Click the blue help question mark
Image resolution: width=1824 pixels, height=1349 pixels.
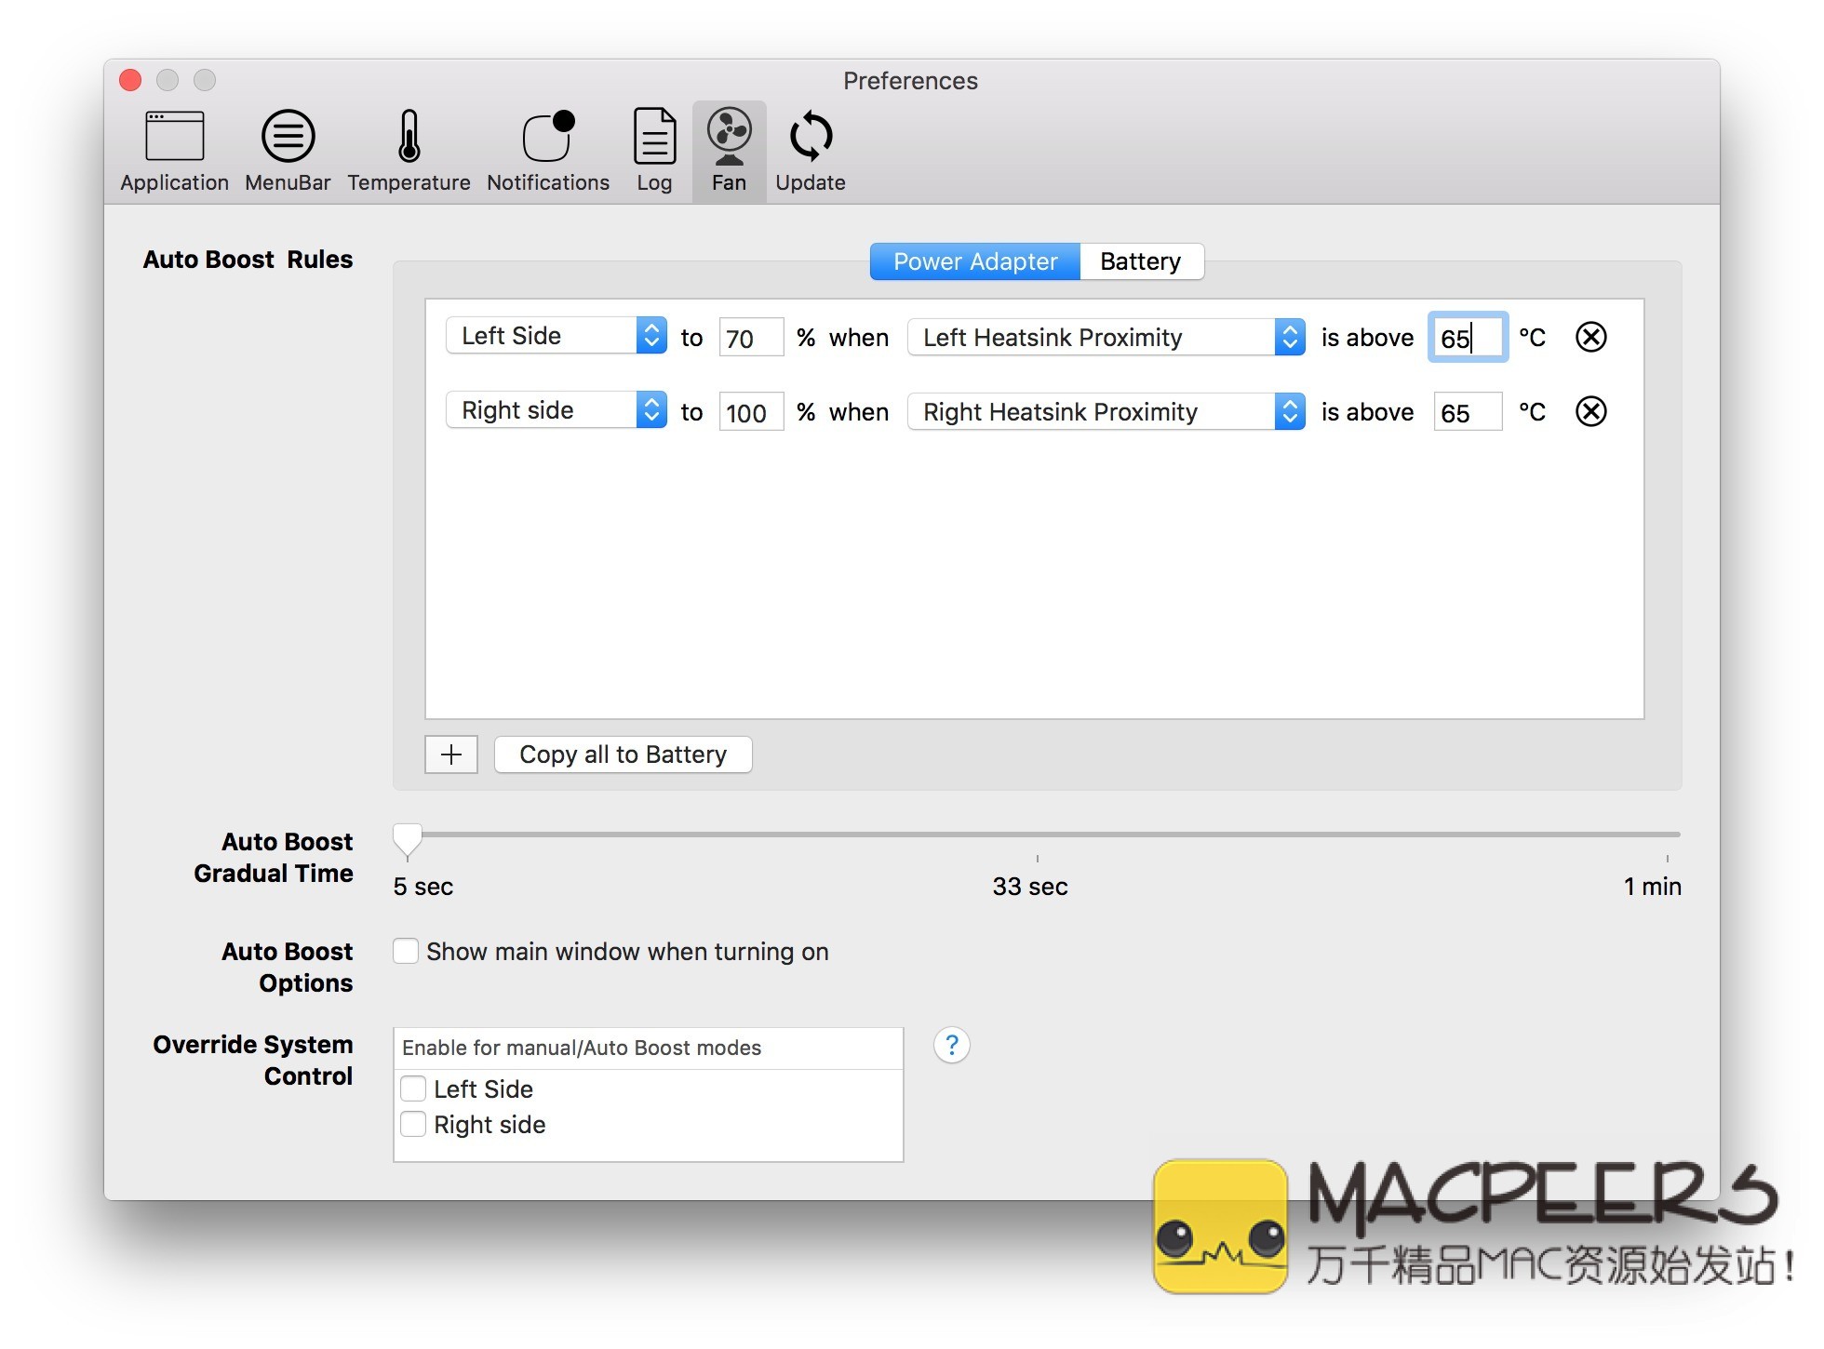951,1045
